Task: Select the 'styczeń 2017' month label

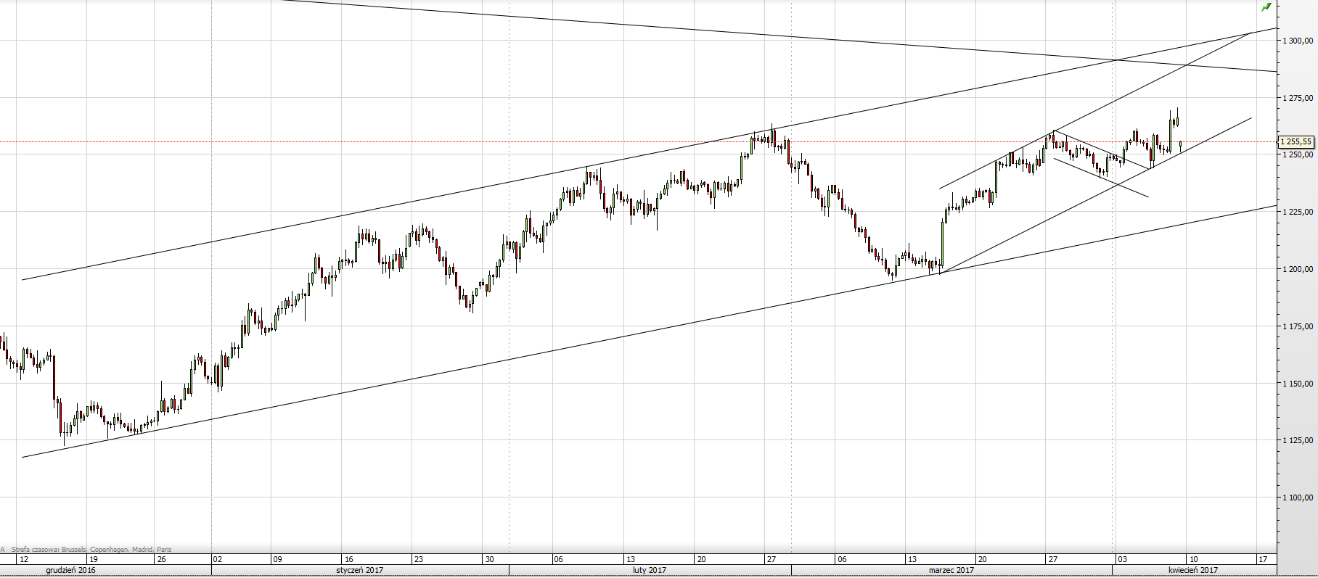Action: coord(359,570)
